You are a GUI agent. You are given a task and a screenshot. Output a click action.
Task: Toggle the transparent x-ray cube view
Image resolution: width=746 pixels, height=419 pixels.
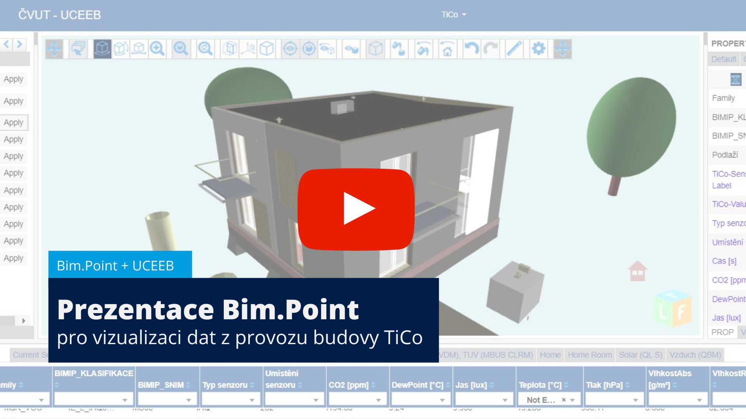click(230, 49)
